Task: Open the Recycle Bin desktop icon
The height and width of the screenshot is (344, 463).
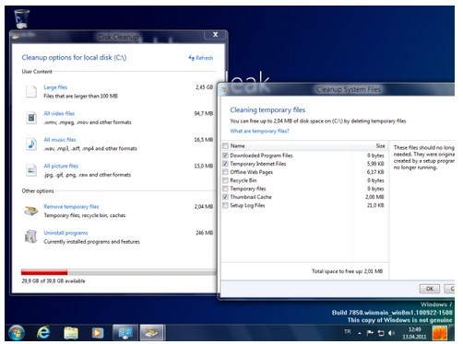Action: point(22,19)
